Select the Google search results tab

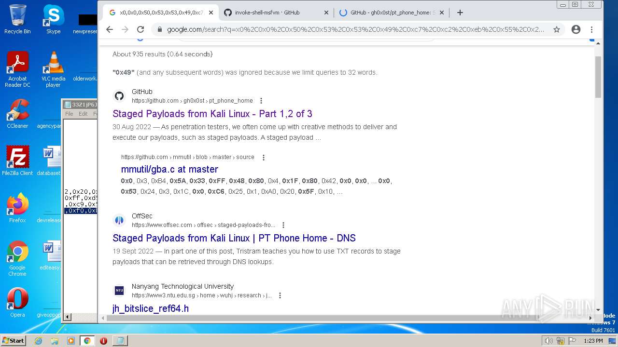click(161, 13)
